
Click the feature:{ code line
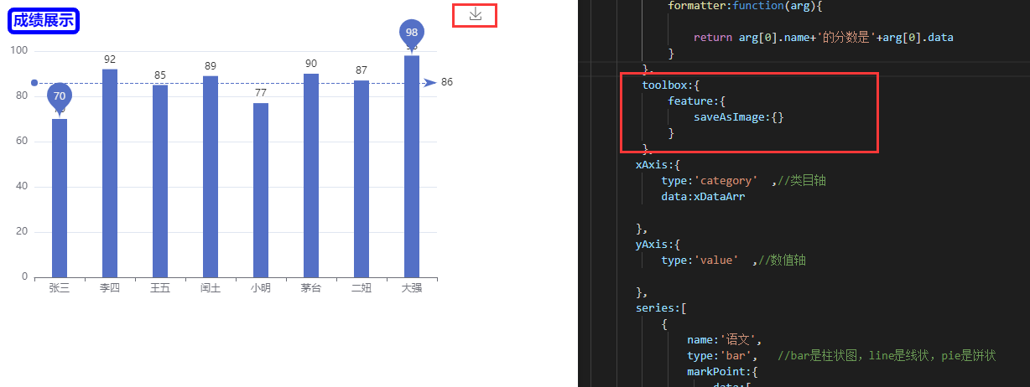click(696, 101)
